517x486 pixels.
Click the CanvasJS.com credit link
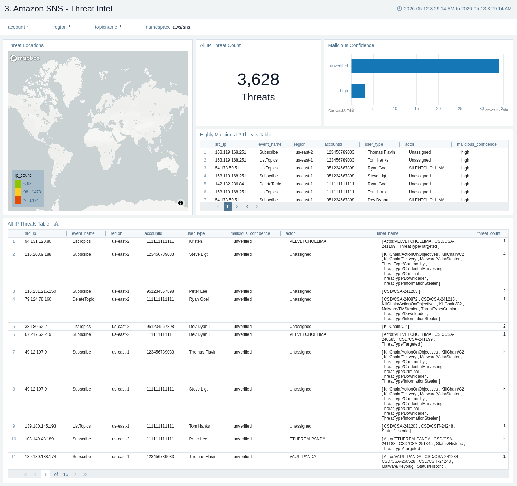pyautogui.click(x=495, y=110)
